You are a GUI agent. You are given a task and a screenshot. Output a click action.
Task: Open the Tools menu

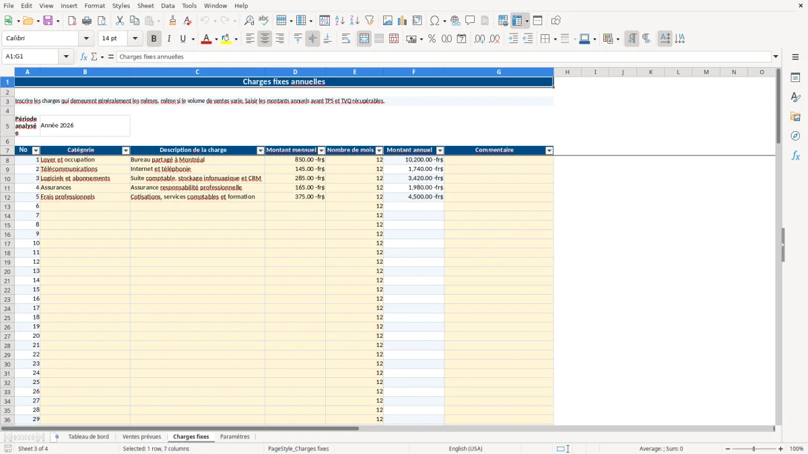click(x=189, y=5)
